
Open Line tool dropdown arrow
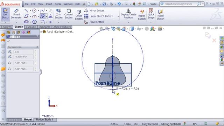pos(30,11)
